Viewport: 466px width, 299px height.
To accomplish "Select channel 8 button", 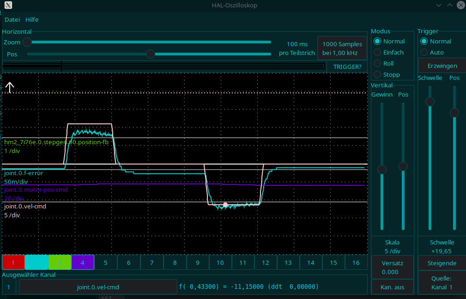I will [175, 262].
